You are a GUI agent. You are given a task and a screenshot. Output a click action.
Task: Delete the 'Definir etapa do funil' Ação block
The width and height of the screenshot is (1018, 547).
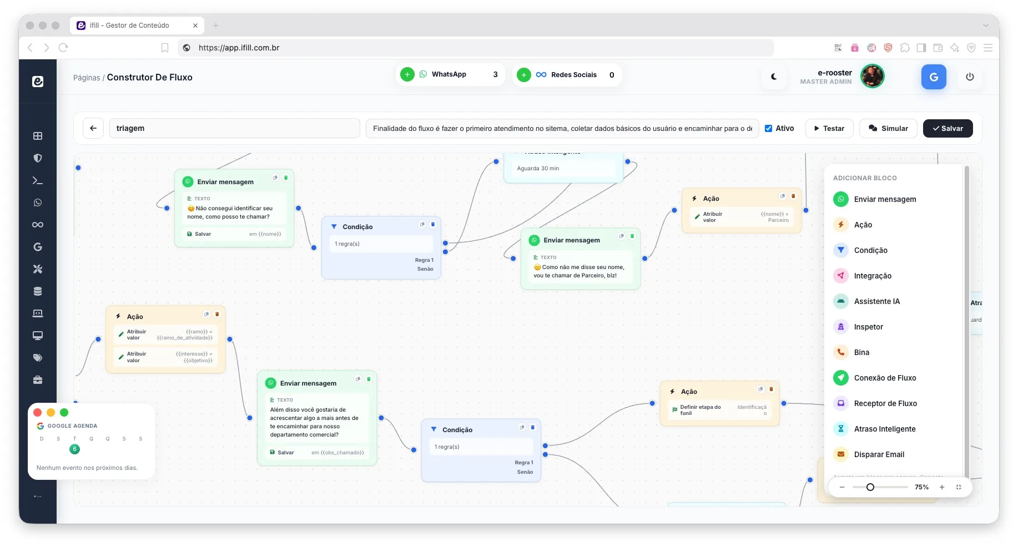pyautogui.click(x=771, y=389)
